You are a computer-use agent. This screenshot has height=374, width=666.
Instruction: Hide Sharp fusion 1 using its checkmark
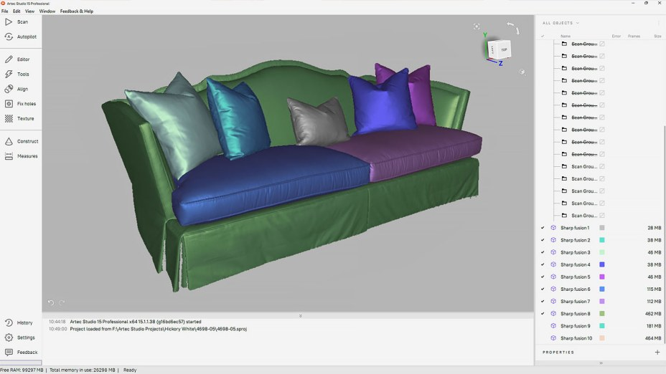pos(543,228)
